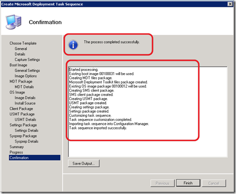Select the Sysprep Details step
Viewport: 236px width, 194px height.
[27, 141]
